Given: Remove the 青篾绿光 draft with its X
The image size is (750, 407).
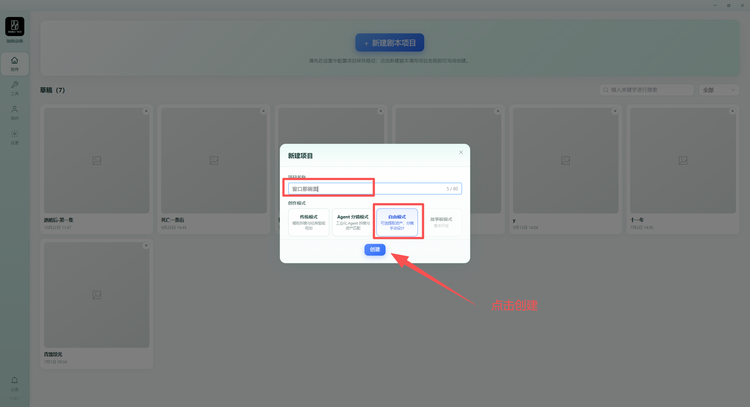Looking at the screenshot, I should [x=146, y=245].
